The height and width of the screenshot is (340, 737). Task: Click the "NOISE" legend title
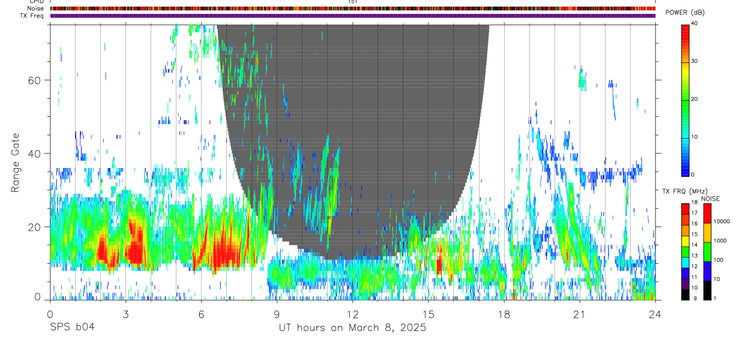710,198
